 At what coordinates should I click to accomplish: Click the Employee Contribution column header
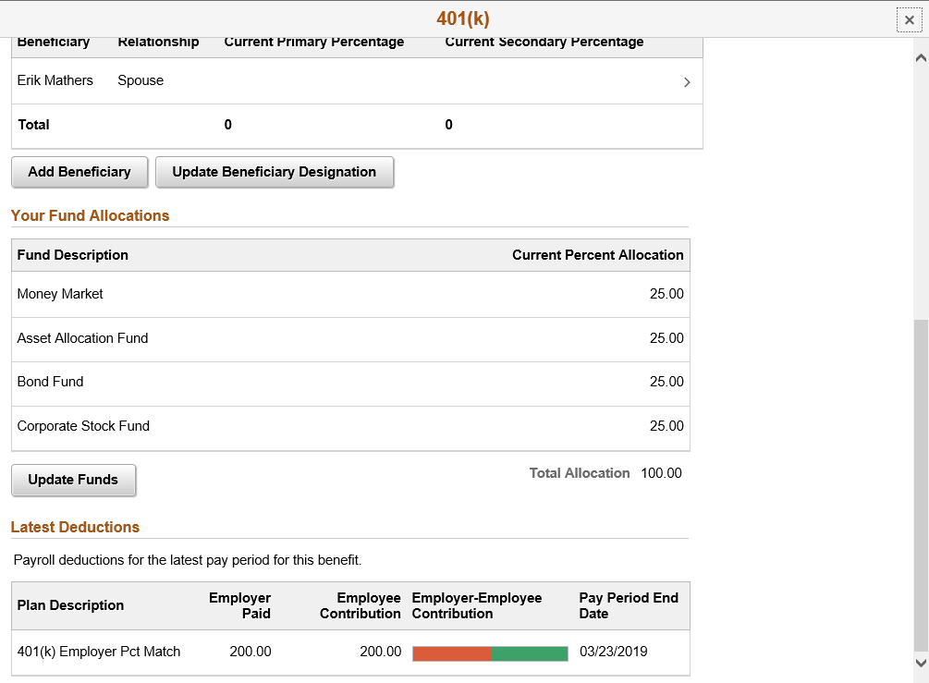(361, 606)
